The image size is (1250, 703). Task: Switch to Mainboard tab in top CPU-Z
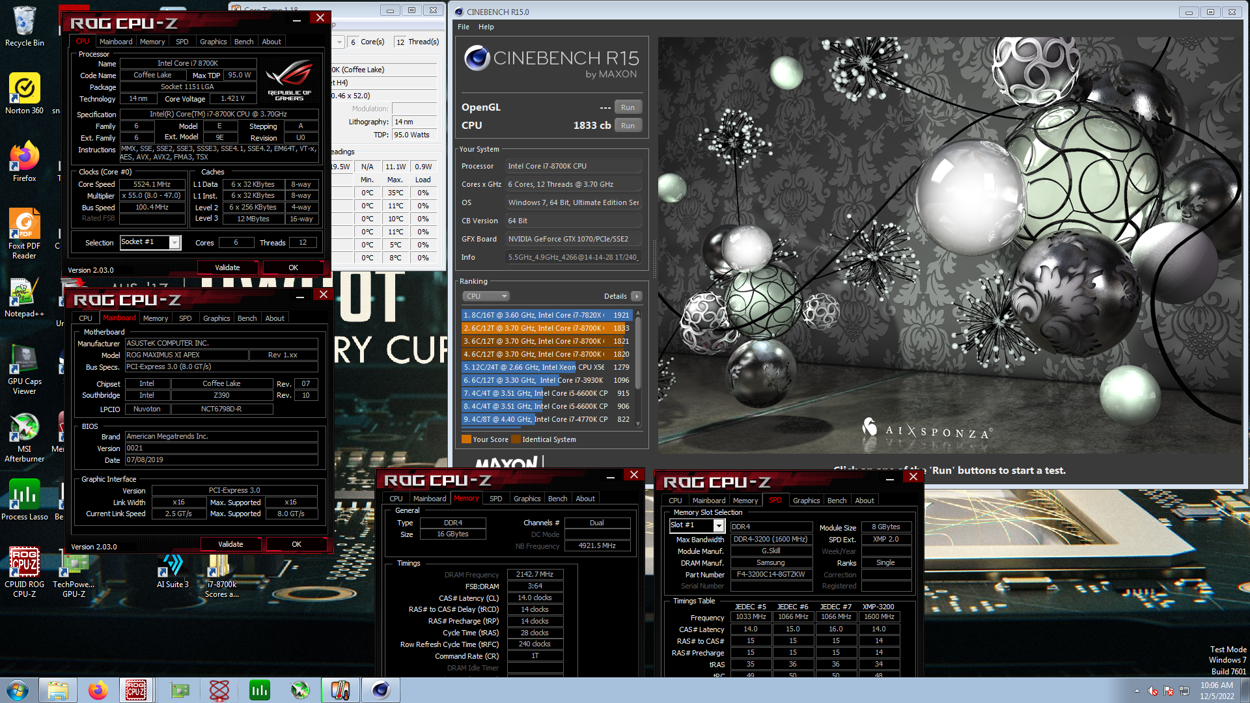click(116, 42)
